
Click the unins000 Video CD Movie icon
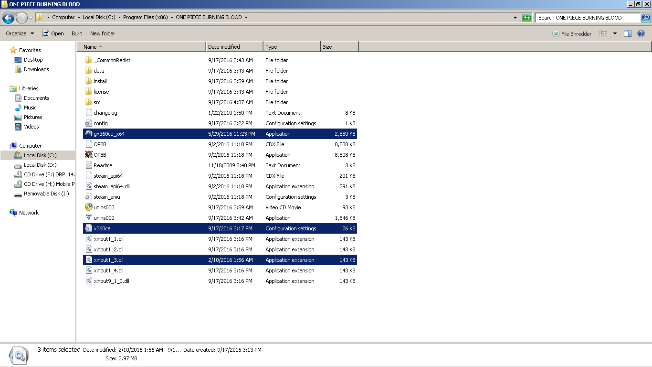tap(88, 207)
